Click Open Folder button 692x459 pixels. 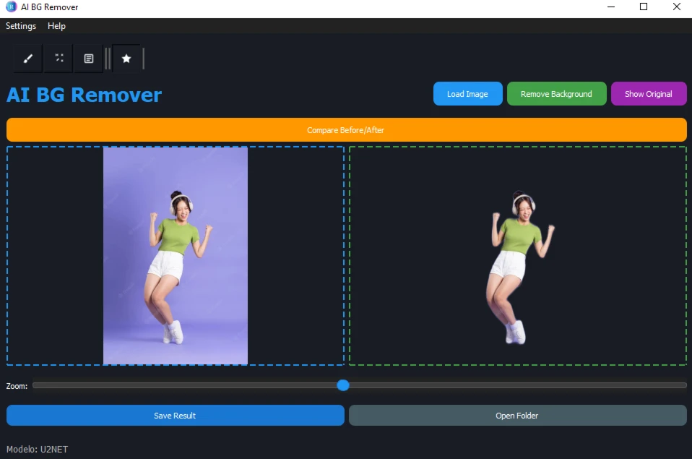coord(518,415)
